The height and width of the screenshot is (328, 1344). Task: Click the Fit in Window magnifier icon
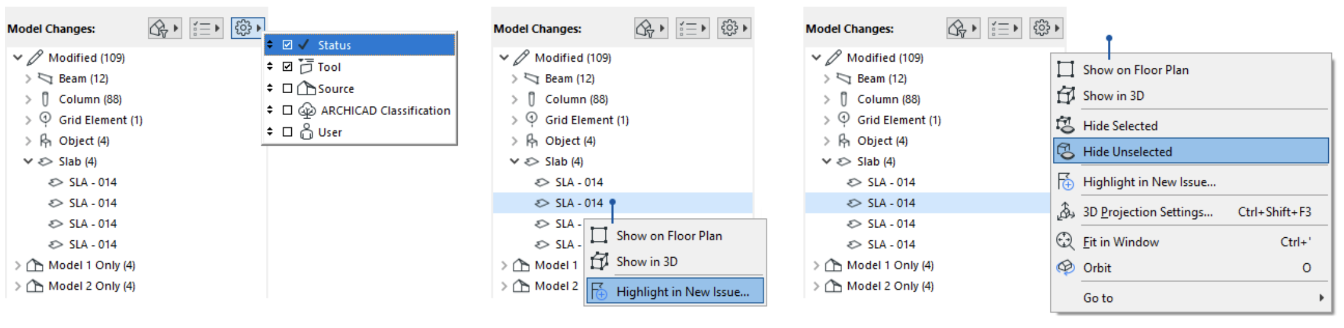1066,241
